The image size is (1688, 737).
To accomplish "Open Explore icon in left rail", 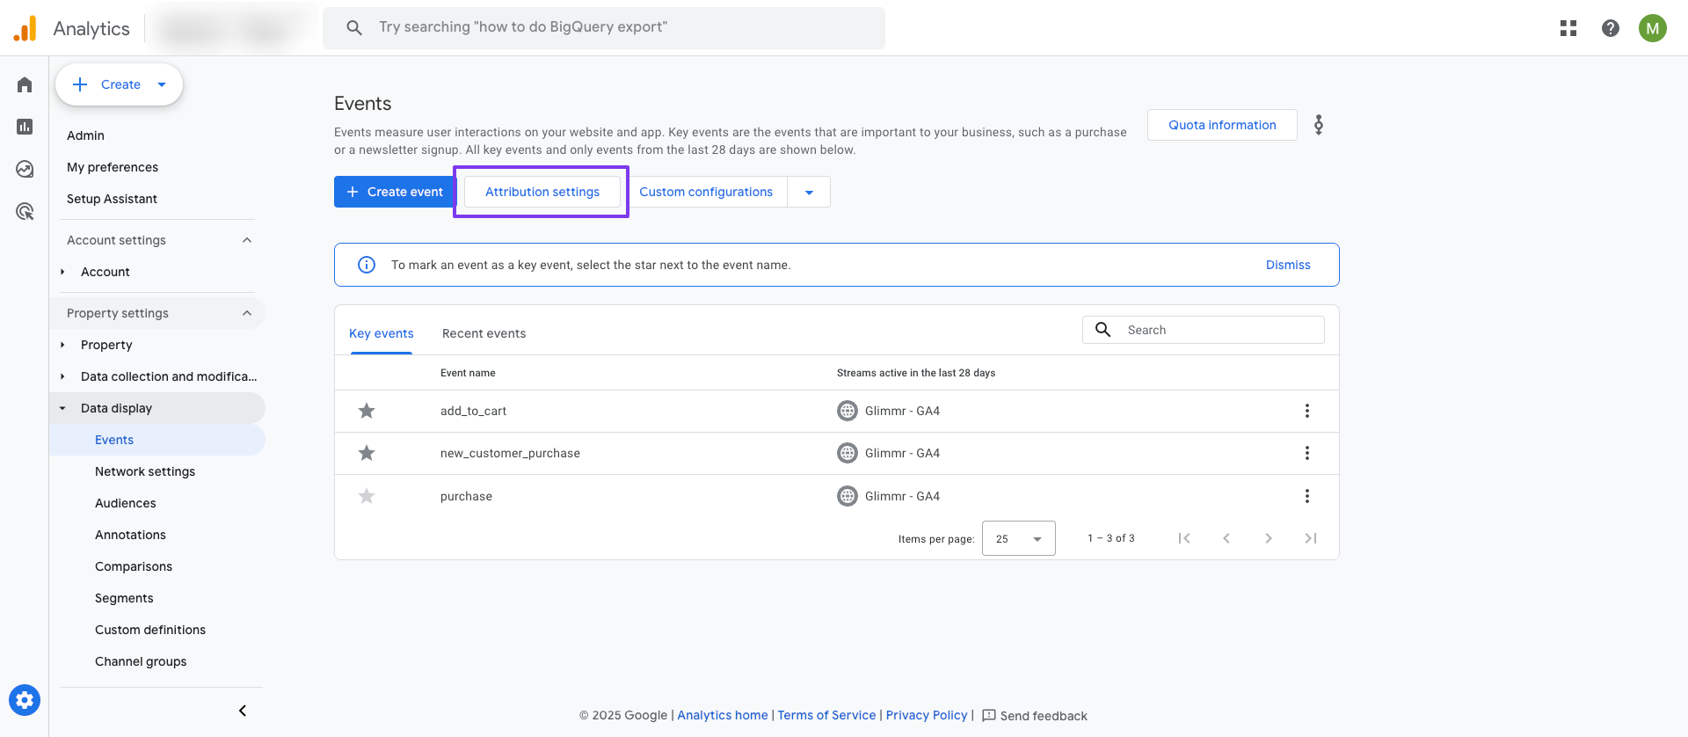I will (x=25, y=169).
